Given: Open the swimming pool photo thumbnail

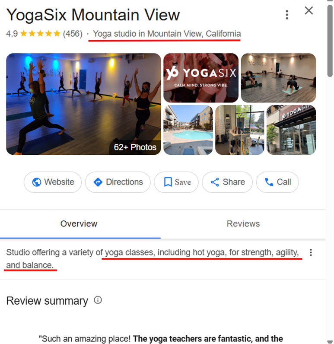Looking at the screenshot, I should 188,130.
